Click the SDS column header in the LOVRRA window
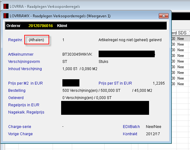The height and width of the screenshot is (150, 190). click(182, 33)
